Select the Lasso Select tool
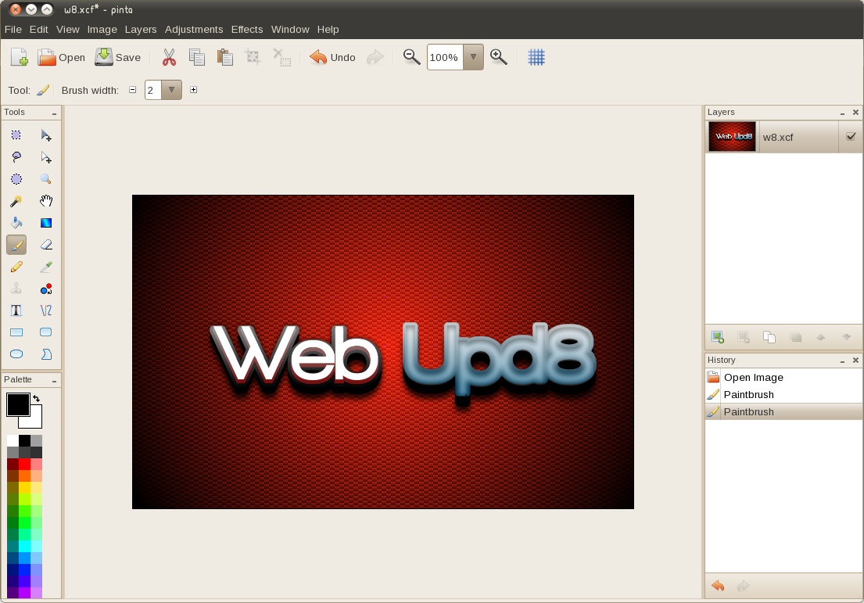The width and height of the screenshot is (864, 603). tap(16, 157)
